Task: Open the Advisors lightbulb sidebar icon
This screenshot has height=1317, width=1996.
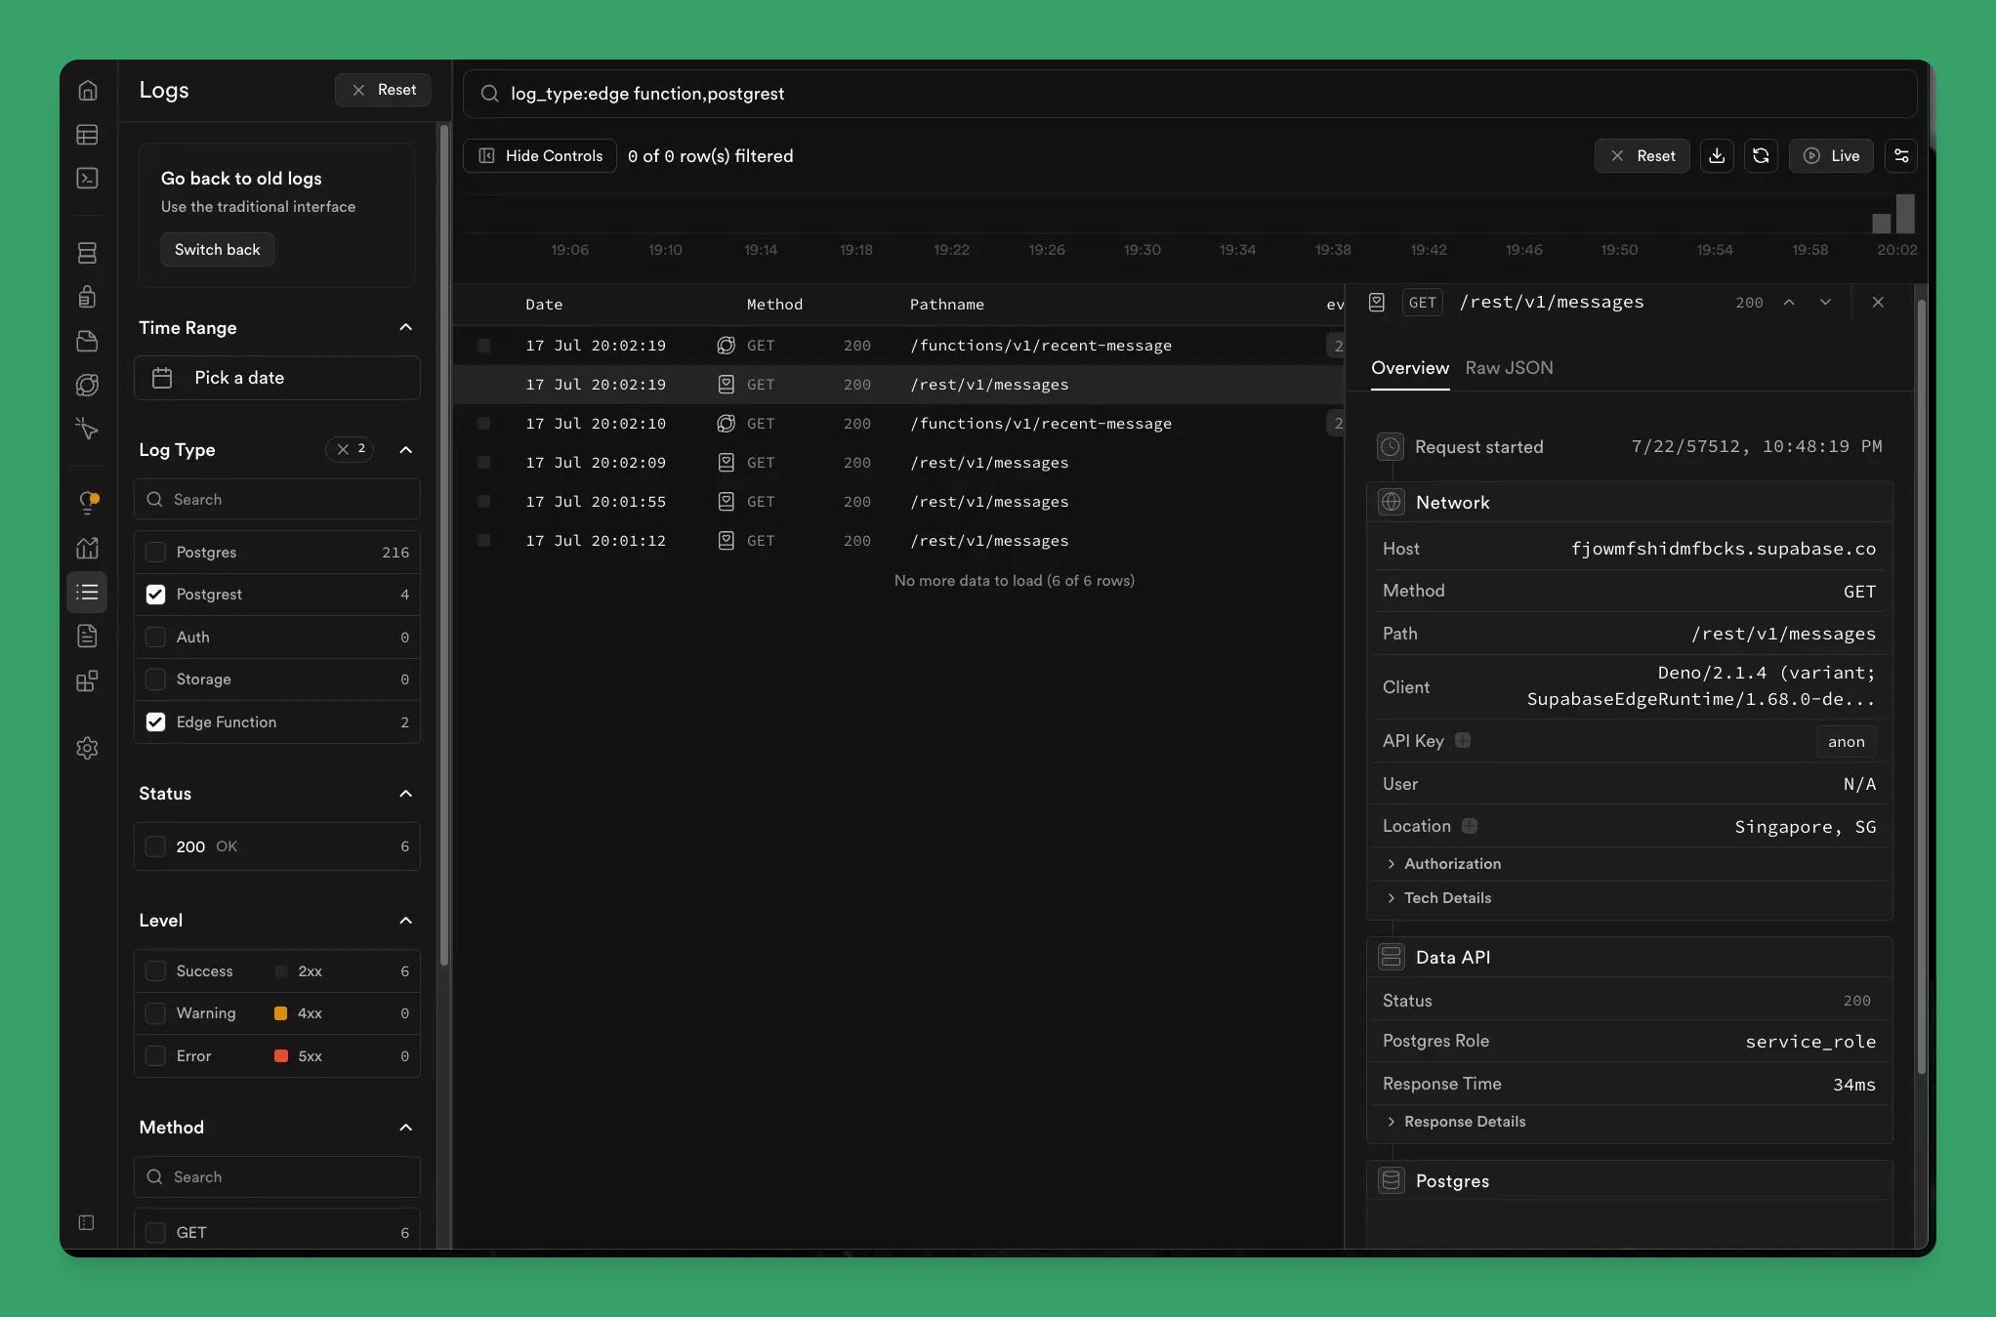Action: pyautogui.click(x=87, y=503)
